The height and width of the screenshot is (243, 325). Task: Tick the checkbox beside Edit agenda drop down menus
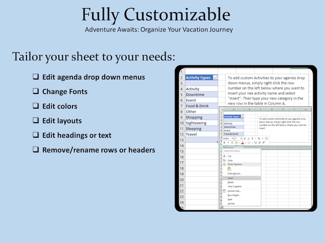point(36,77)
